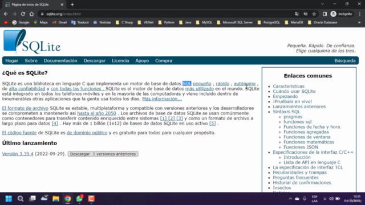Open the Incógnito profile indicator
Viewport: 365px width, 205px height.
point(342,14)
